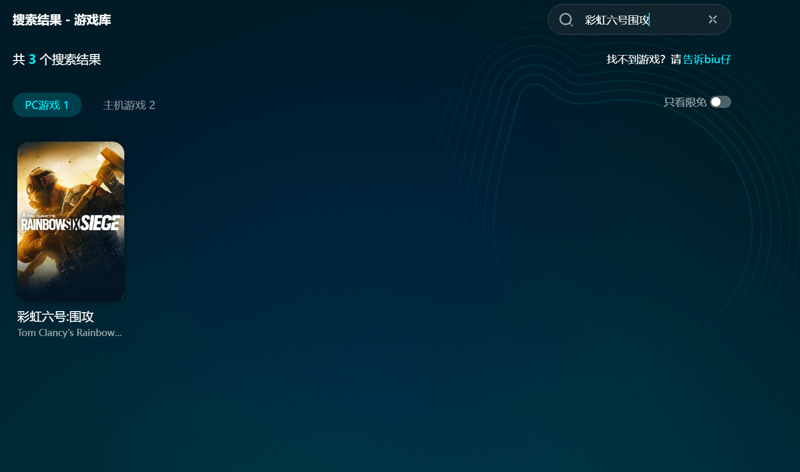Image resolution: width=800 pixels, height=472 pixels.
Task: Switch to the 主机游戏 2 tab
Action: coord(129,105)
